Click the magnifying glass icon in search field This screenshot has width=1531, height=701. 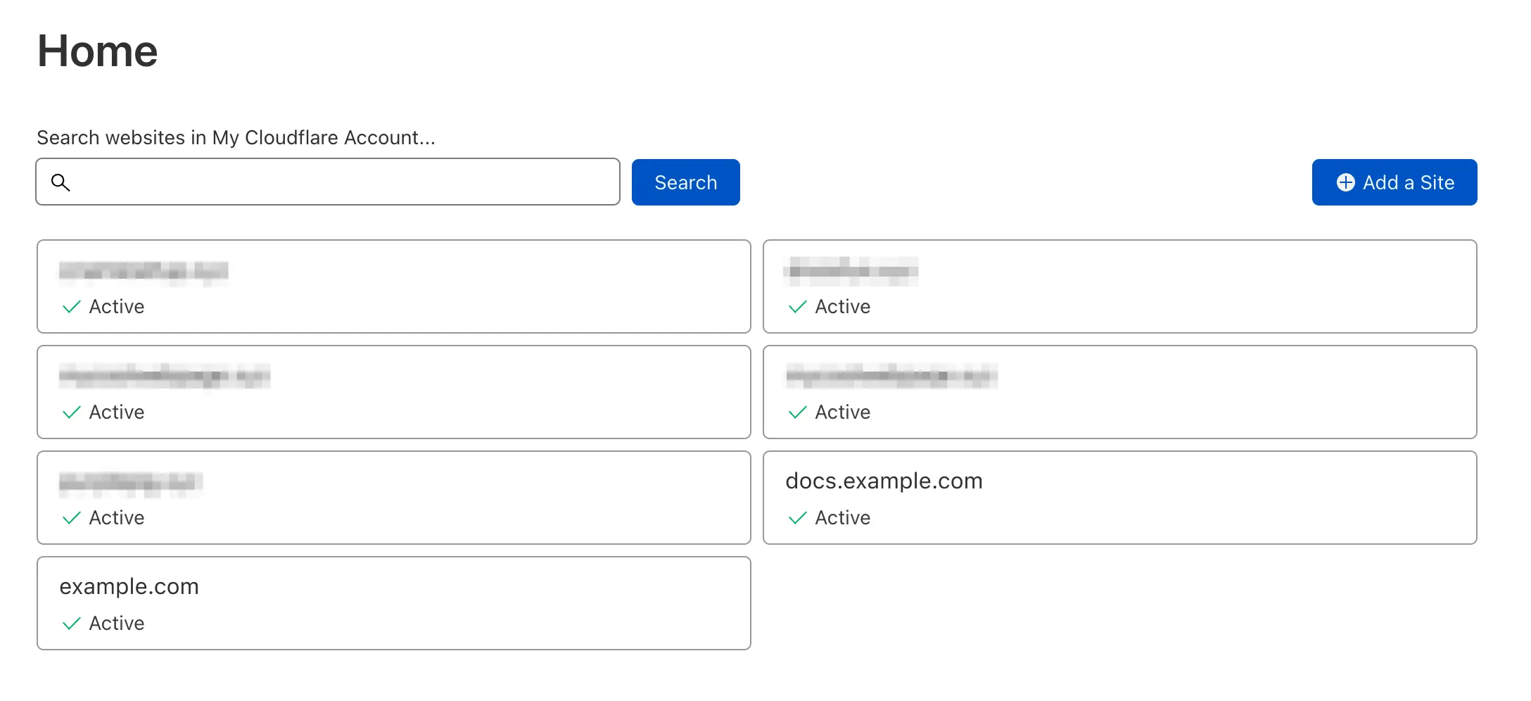point(61,182)
